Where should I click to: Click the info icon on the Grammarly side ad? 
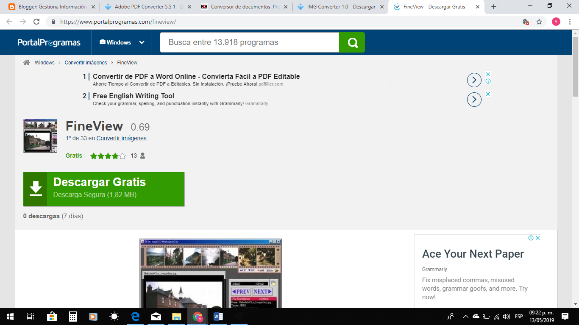tap(531, 238)
